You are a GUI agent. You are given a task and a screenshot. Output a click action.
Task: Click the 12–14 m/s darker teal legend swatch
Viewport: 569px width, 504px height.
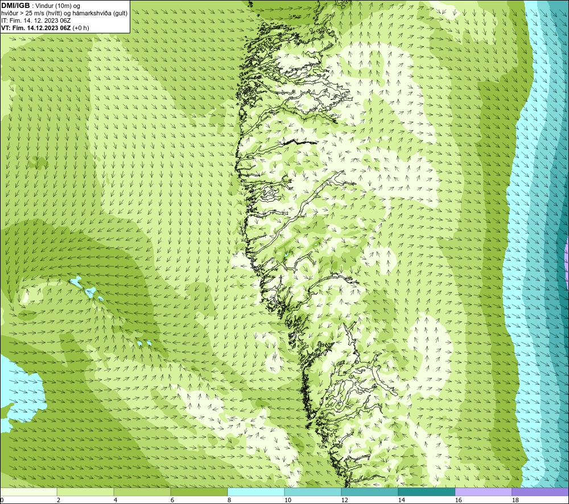click(x=369, y=491)
